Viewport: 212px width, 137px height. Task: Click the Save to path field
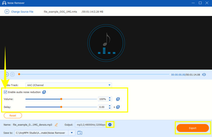(x=41, y=133)
